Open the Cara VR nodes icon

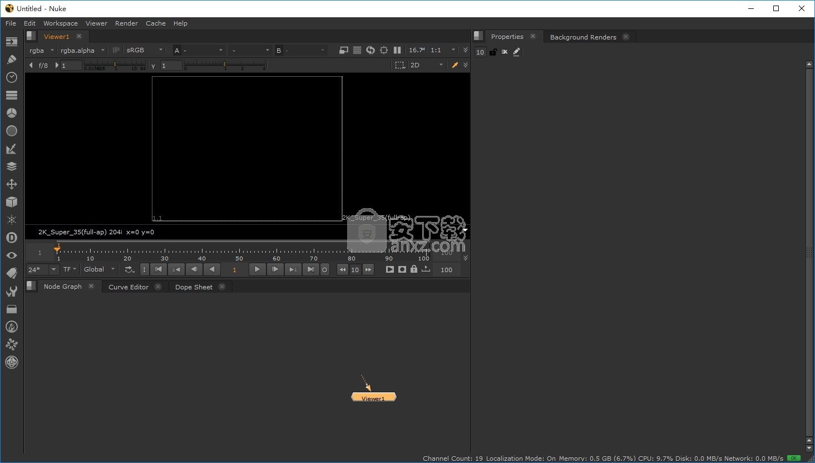pyautogui.click(x=11, y=362)
